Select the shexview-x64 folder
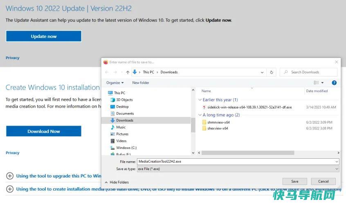Viewport: 346px width, 204px height. pyautogui.click(x=218, y=128)
